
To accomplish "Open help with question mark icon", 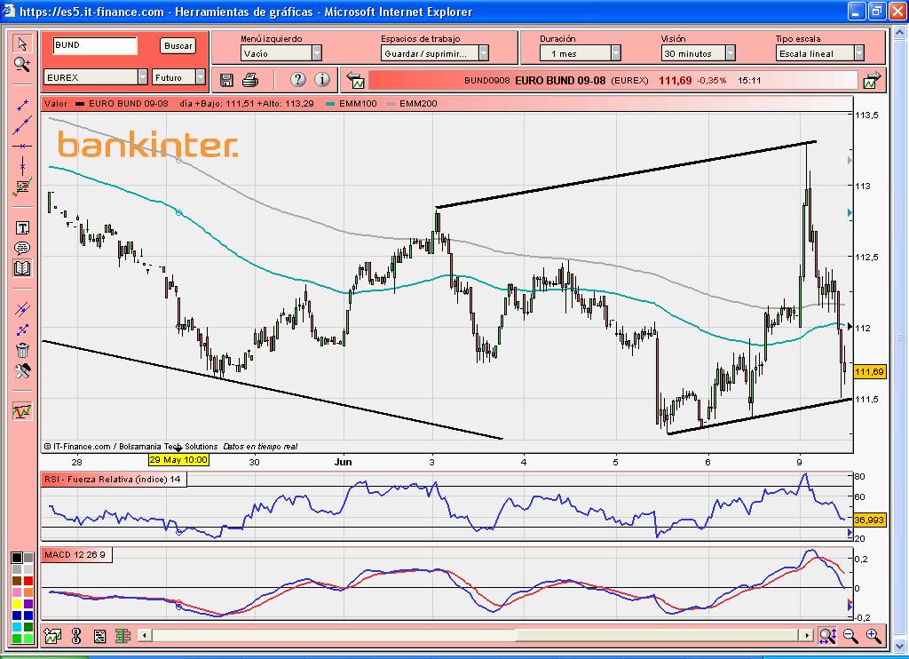I will 298,79.
